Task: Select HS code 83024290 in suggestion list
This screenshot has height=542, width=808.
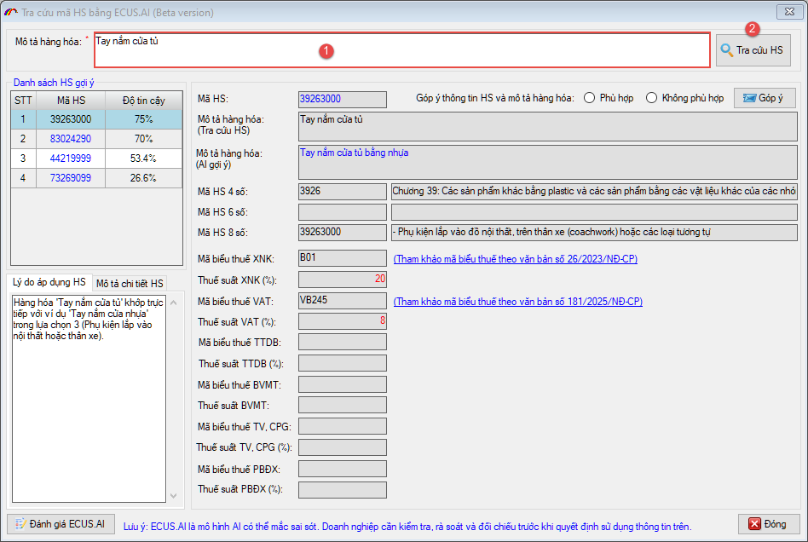Action: tap(71, 138)
